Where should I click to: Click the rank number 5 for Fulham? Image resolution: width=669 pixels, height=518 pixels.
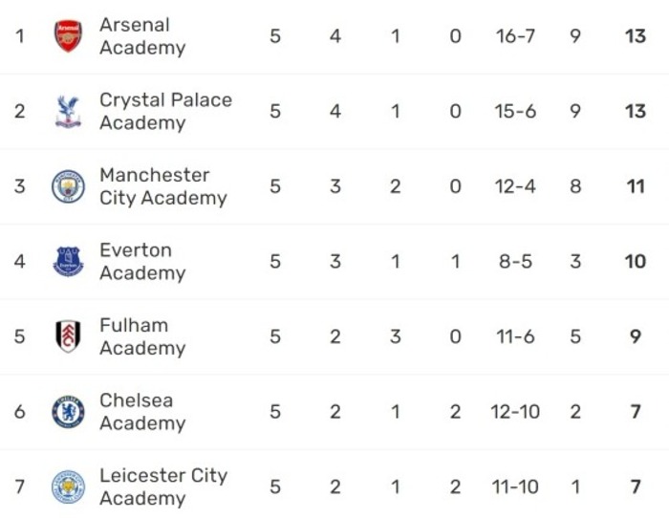[20, 336]
